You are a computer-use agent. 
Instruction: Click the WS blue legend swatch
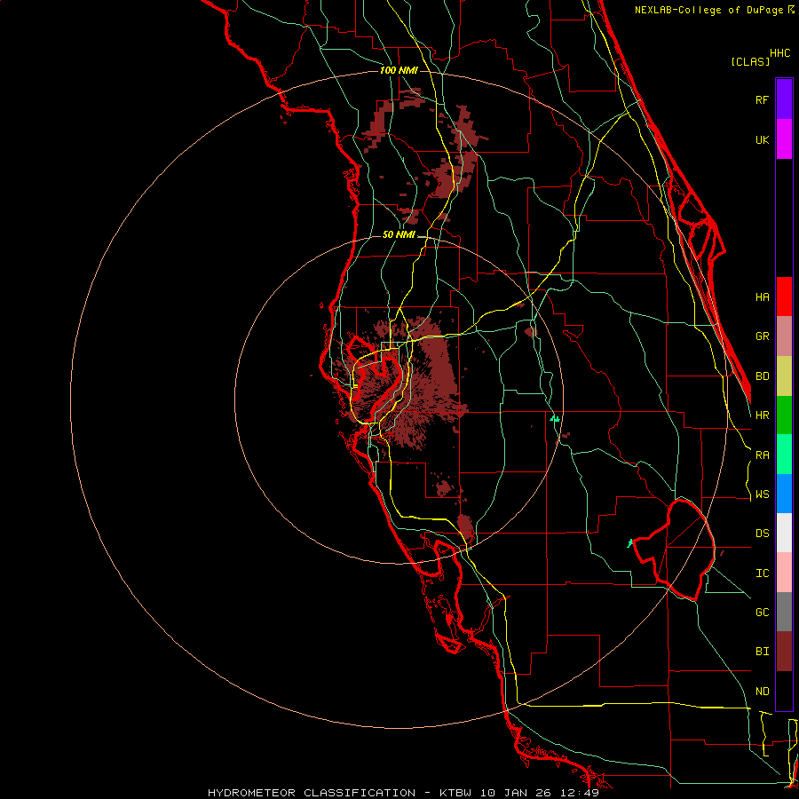point(784,494)
